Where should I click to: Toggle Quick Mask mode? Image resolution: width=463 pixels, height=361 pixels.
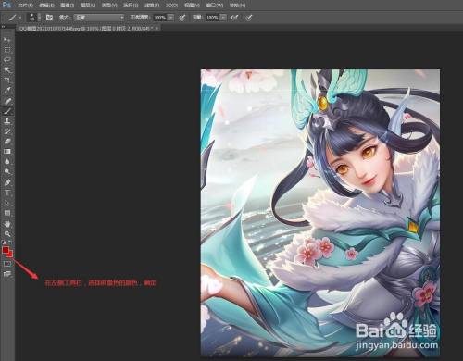[7, 264]
